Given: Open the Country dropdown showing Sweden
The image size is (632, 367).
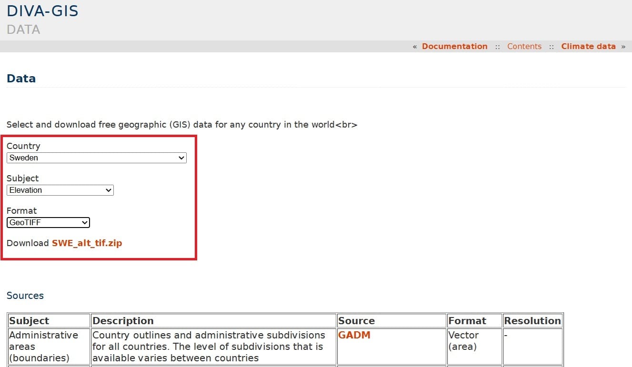Looking at the screenshot, I should 97,158.
